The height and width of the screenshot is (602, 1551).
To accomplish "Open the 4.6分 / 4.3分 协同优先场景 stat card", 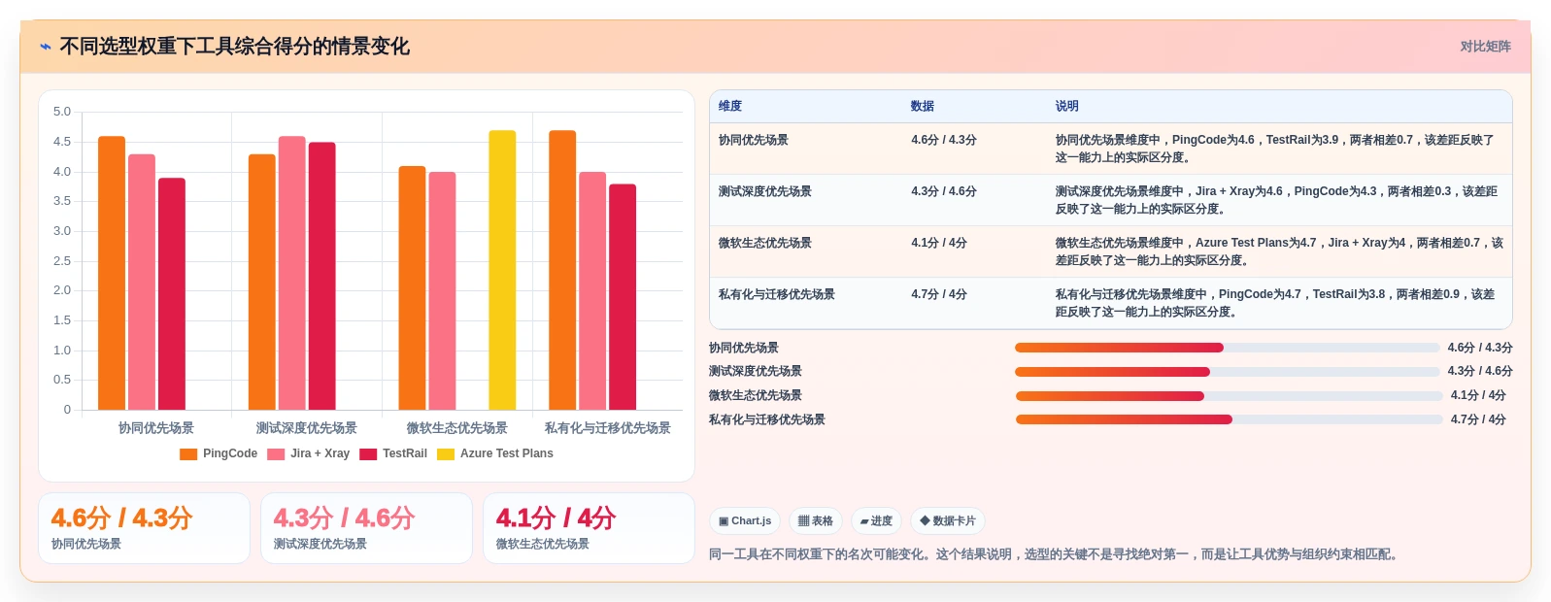I will [x=144, y=528].
